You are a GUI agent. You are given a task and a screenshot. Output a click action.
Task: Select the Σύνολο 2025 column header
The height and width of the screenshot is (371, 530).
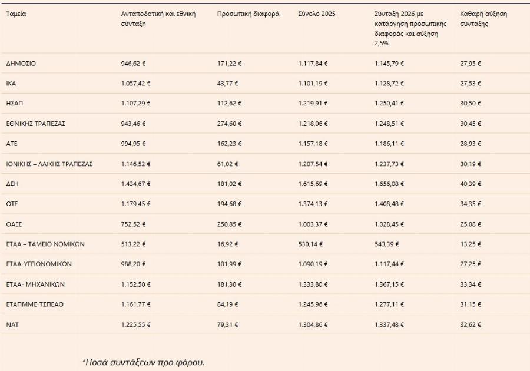[x=317, y=13]
